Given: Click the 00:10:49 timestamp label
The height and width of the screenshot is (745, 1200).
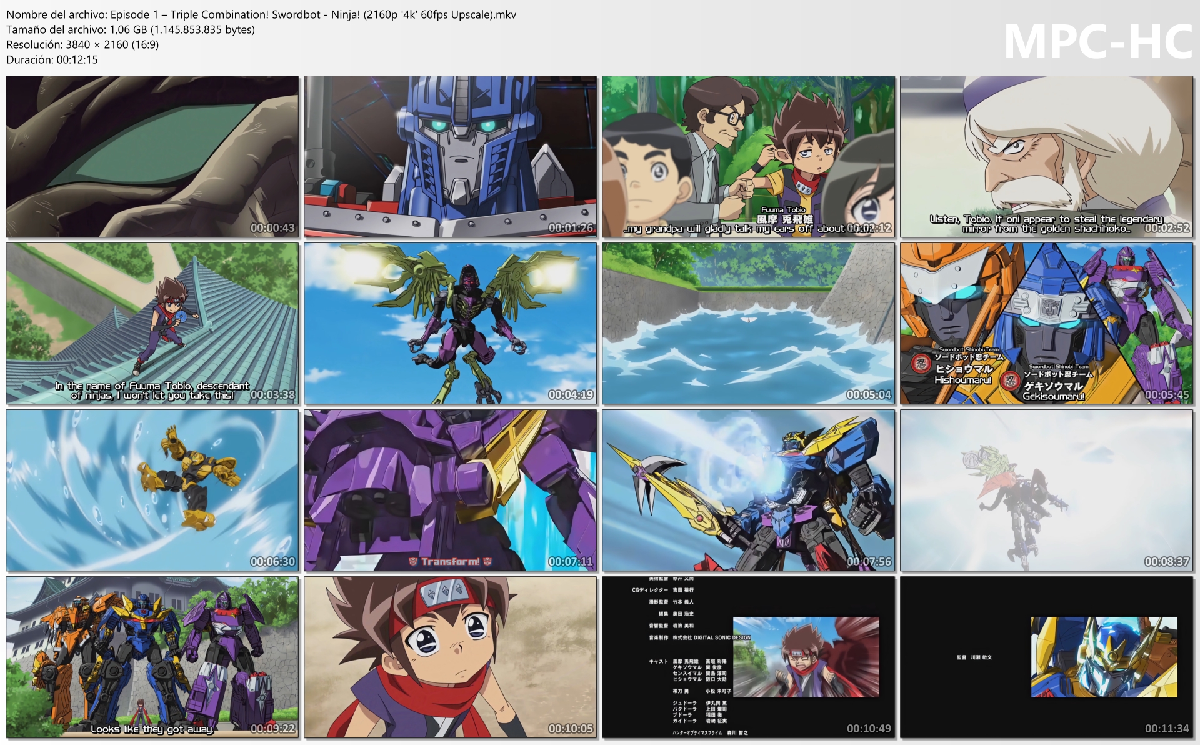Looking at the screenshot, I should pyautogui.click(x=869, y=728).
